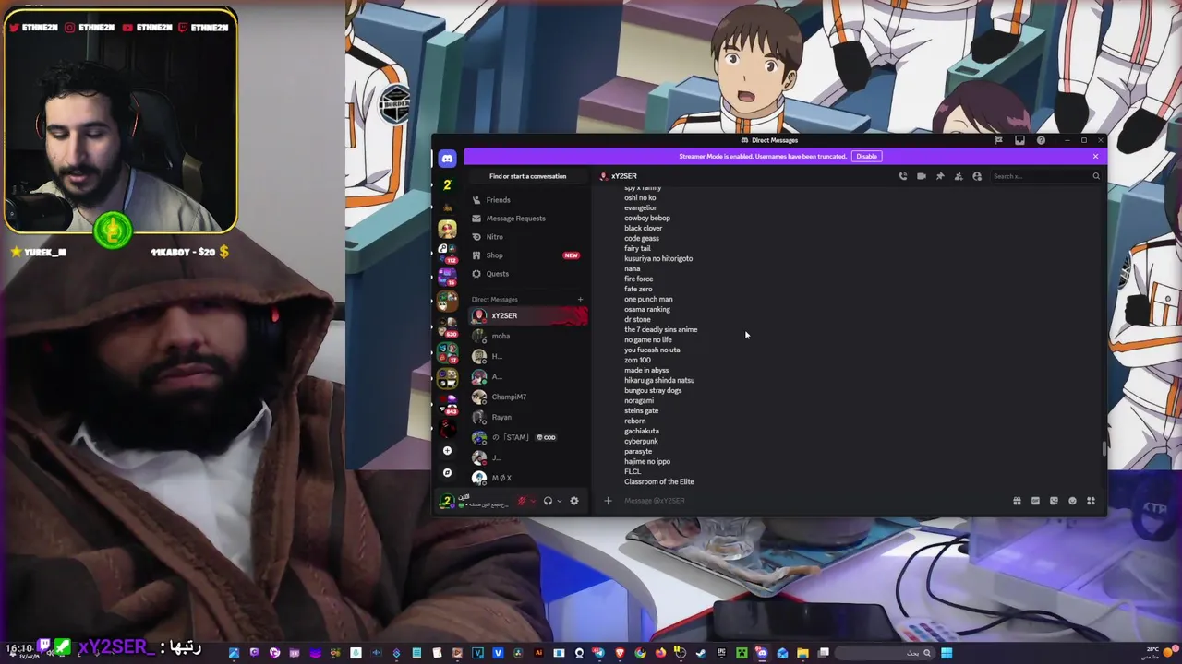Screen dimensions: 1182x664
Task: Open File Explorer from the taskbar
Action: tap(802, 653)
